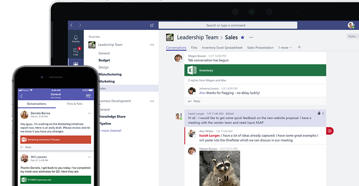Play the raccoon GIF
Viewport: 359px width, 186px height.
click(x=220, y=180)
